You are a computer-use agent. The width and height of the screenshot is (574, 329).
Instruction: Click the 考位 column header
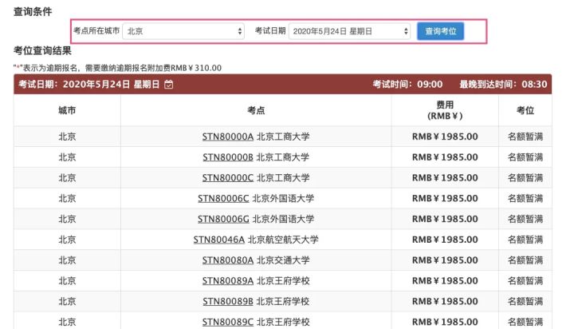525,110
